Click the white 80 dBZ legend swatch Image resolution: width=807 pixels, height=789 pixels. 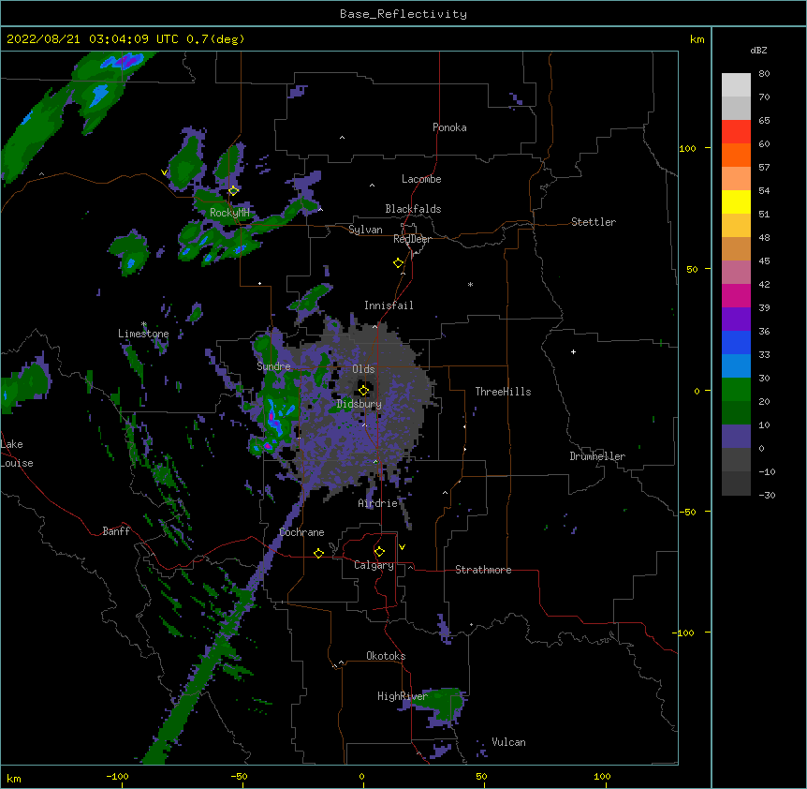(736, 85)
